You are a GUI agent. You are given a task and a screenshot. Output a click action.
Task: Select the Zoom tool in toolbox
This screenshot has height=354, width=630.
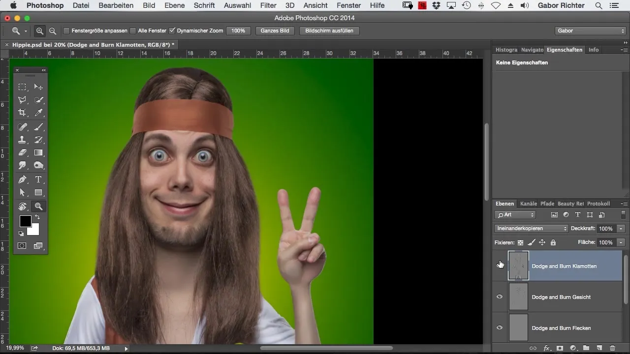(38, 206)
